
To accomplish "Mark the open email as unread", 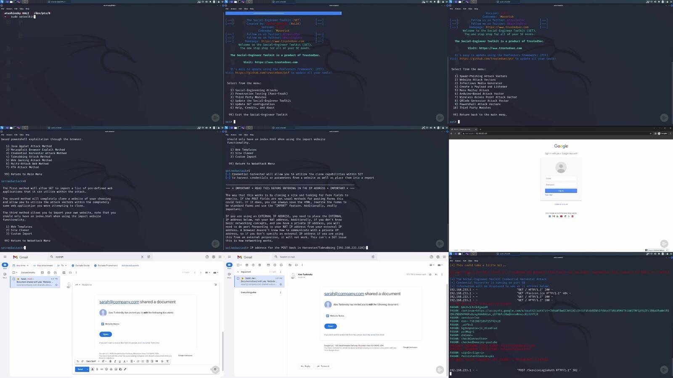I will pyautogui.click(x=268, y=265).
